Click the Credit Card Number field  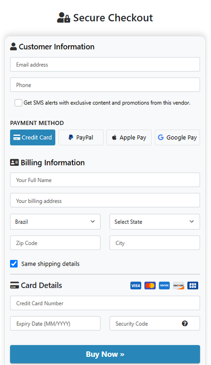pyautogui.click(x=105, y=303)
